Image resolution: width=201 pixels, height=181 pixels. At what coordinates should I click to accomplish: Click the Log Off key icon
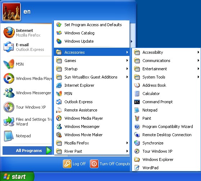[67, 164]
